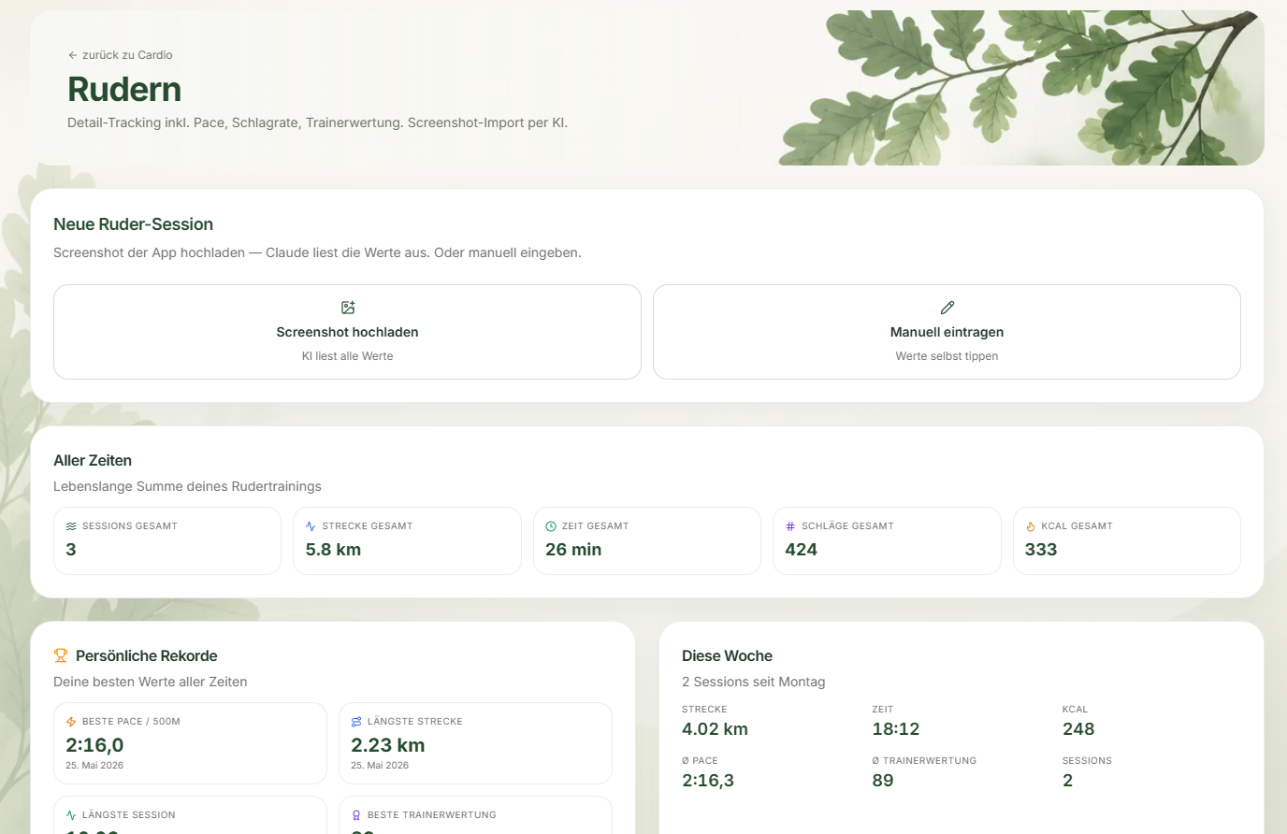Screen dimensions: 1287x834
Task: Click 'Deine besten Werte aller Zeiten' text
Action: (151, 682)
